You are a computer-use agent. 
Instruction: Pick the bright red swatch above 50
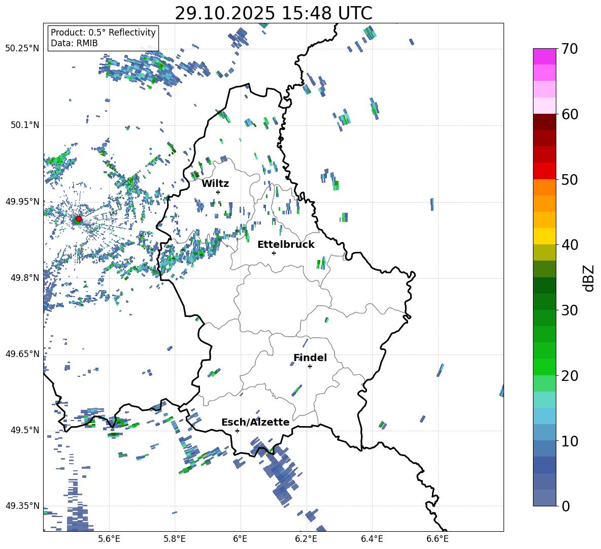(x=544, y=171)
